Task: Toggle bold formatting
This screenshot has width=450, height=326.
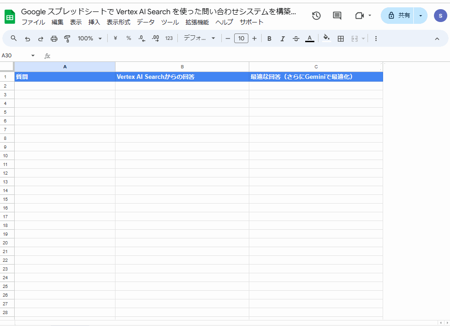Action: pyautogui.click(x=269, y=39)
